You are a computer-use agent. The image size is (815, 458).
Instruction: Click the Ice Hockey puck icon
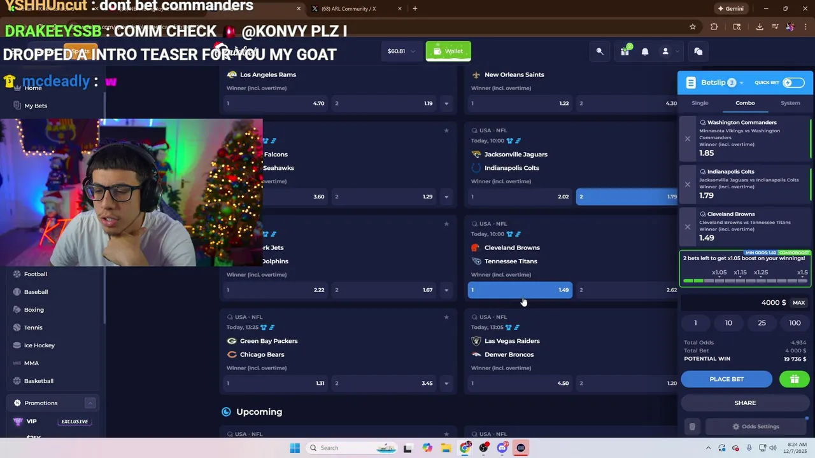tap(17, 345)
